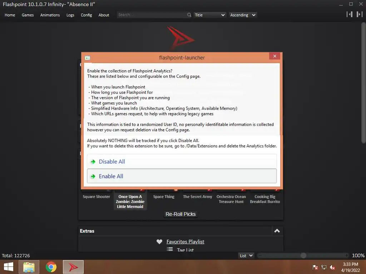Launch Google Chrome from taskbar

pos(51,267)
